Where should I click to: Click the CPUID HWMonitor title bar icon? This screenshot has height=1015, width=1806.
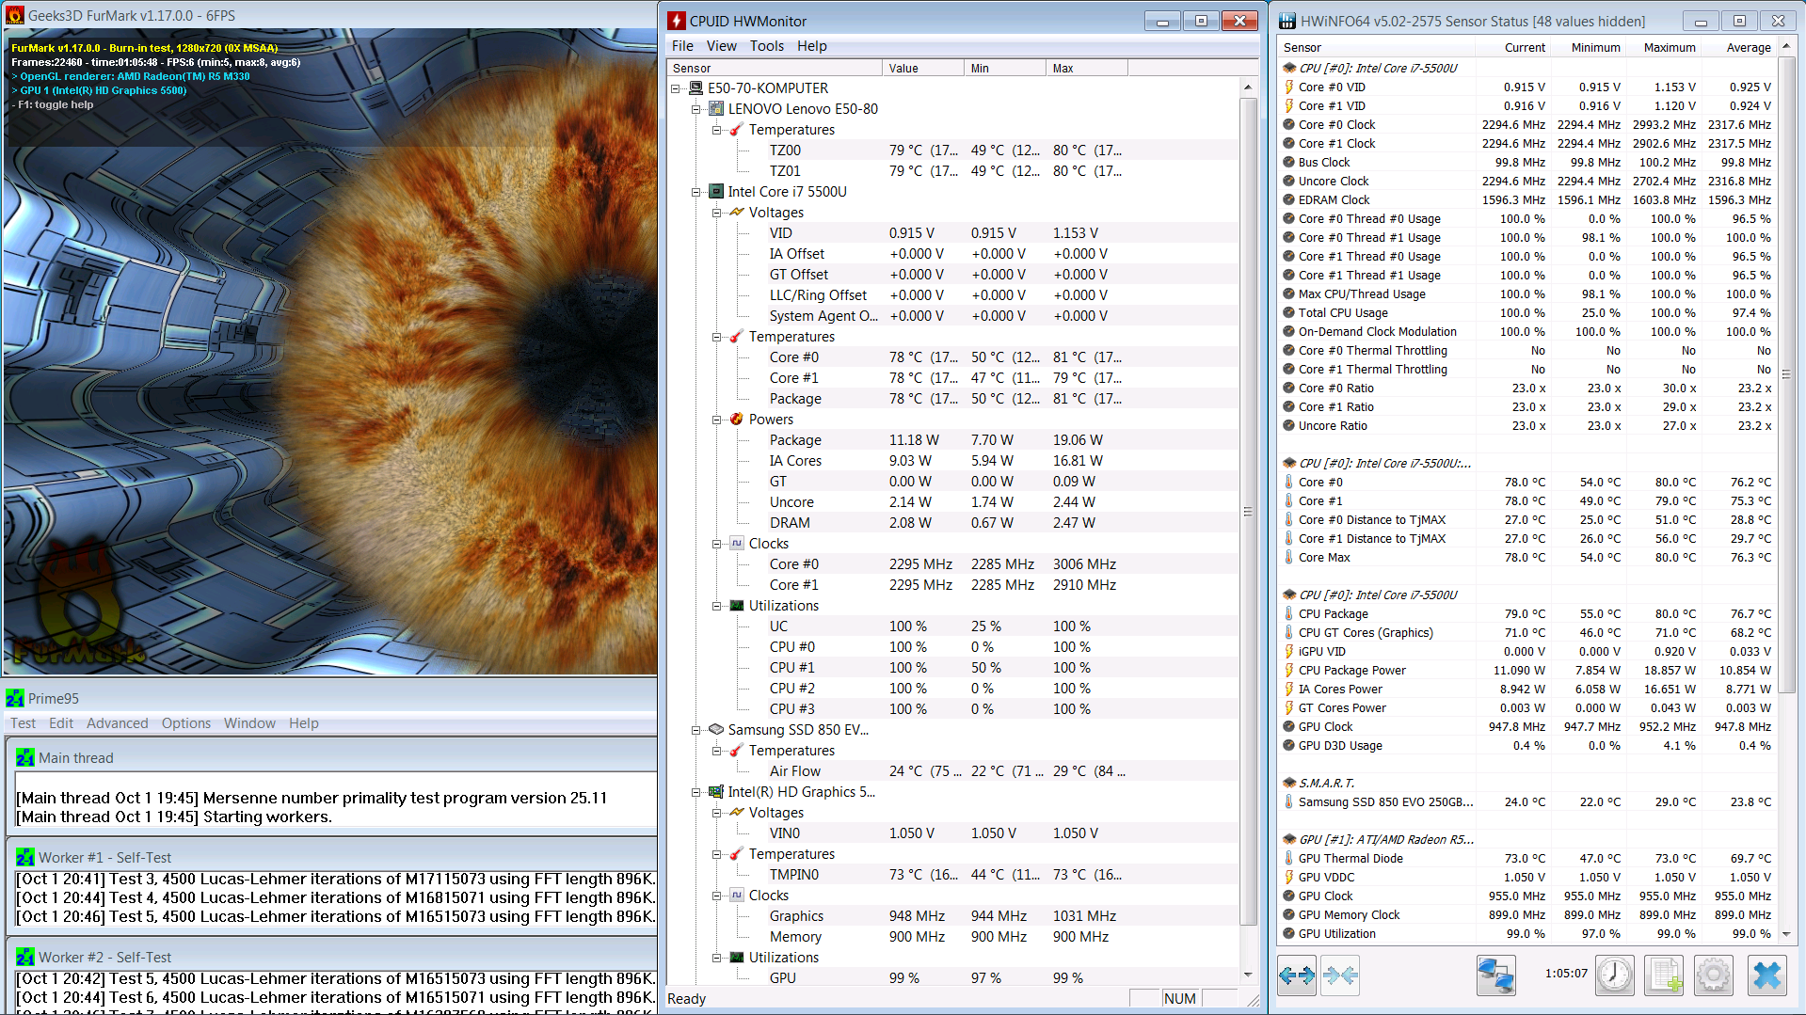point(677,21)
